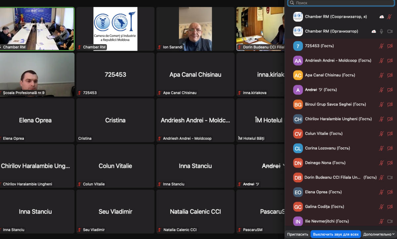Select the Colun Vitalie tile in the grid
The image size is (397, 239).
[x=115, y=166]
